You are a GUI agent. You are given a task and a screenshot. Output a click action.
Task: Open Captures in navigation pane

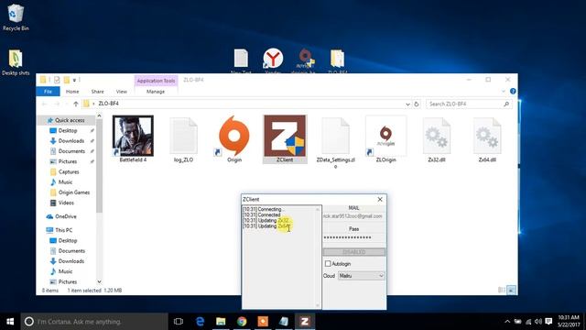pos(69,171)
